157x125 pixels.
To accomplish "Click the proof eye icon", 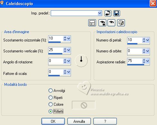I will point(111,23).
